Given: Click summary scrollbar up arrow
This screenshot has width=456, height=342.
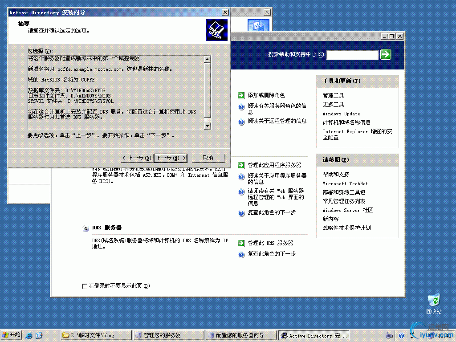Looking at the screenshot, I should click(x=208, y=59).
